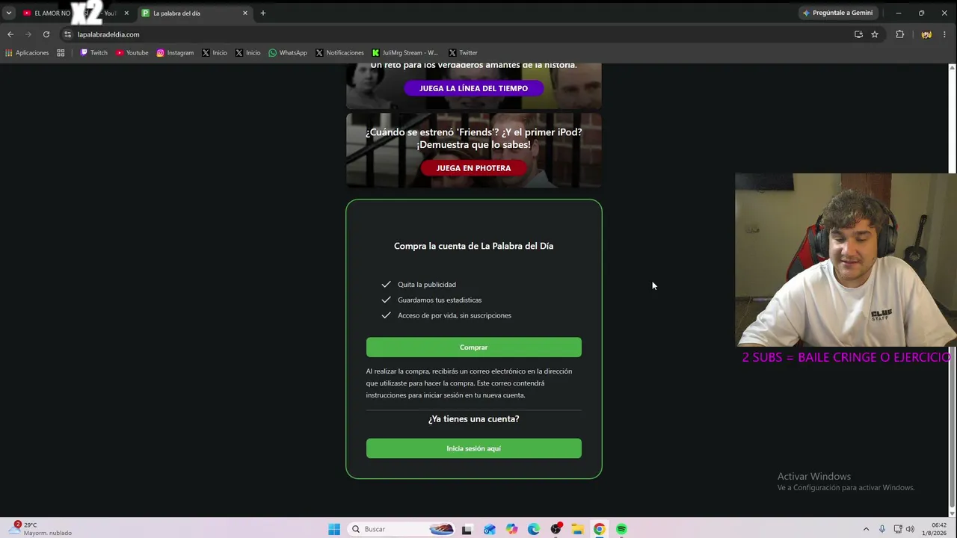Open the Twitter bookmark
This screenshot has height=538, width=957.
point(463,53)
